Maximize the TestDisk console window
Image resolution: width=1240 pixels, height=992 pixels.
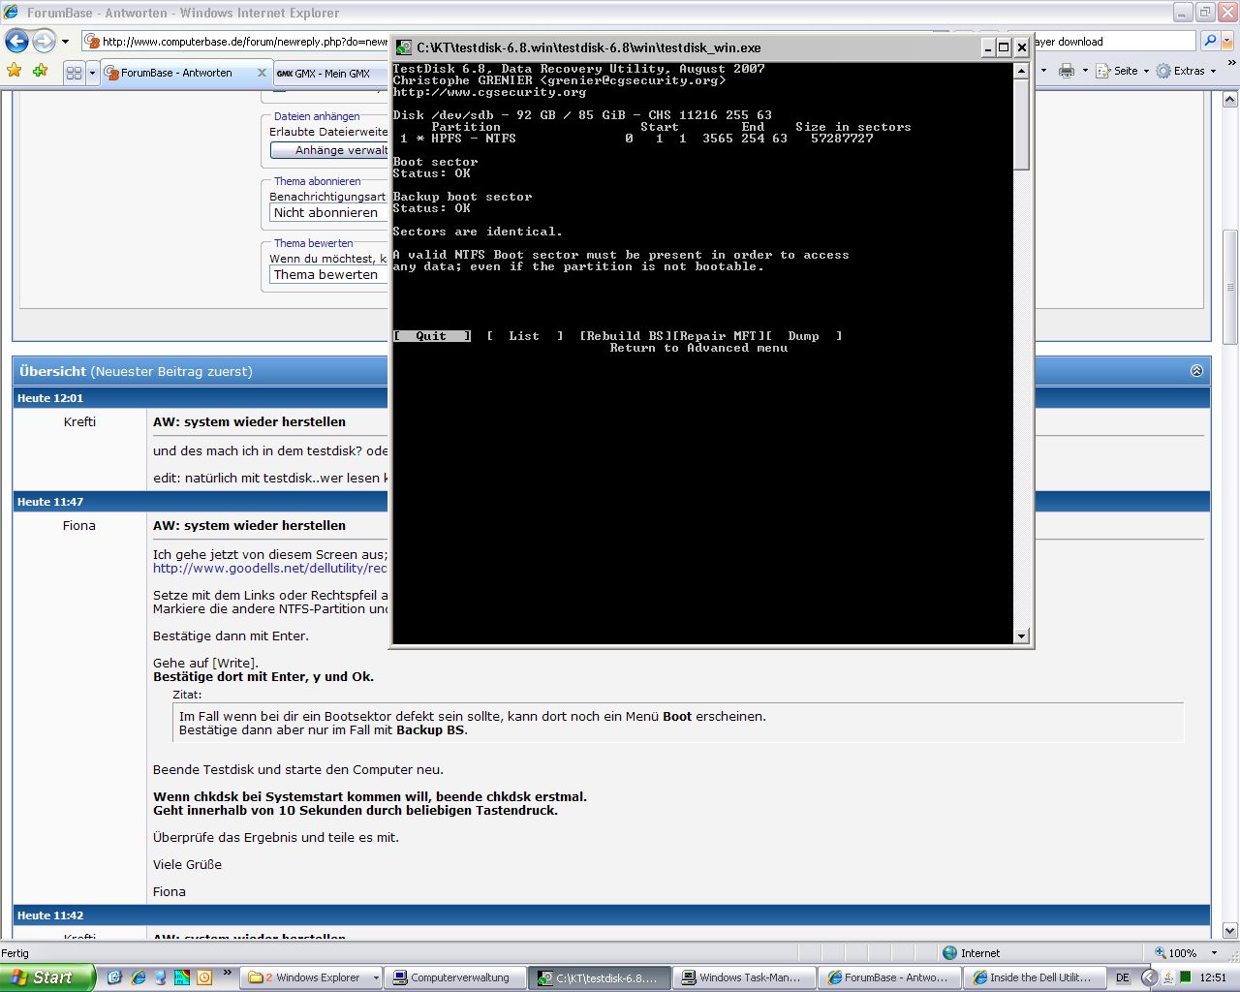point(1004,47)
